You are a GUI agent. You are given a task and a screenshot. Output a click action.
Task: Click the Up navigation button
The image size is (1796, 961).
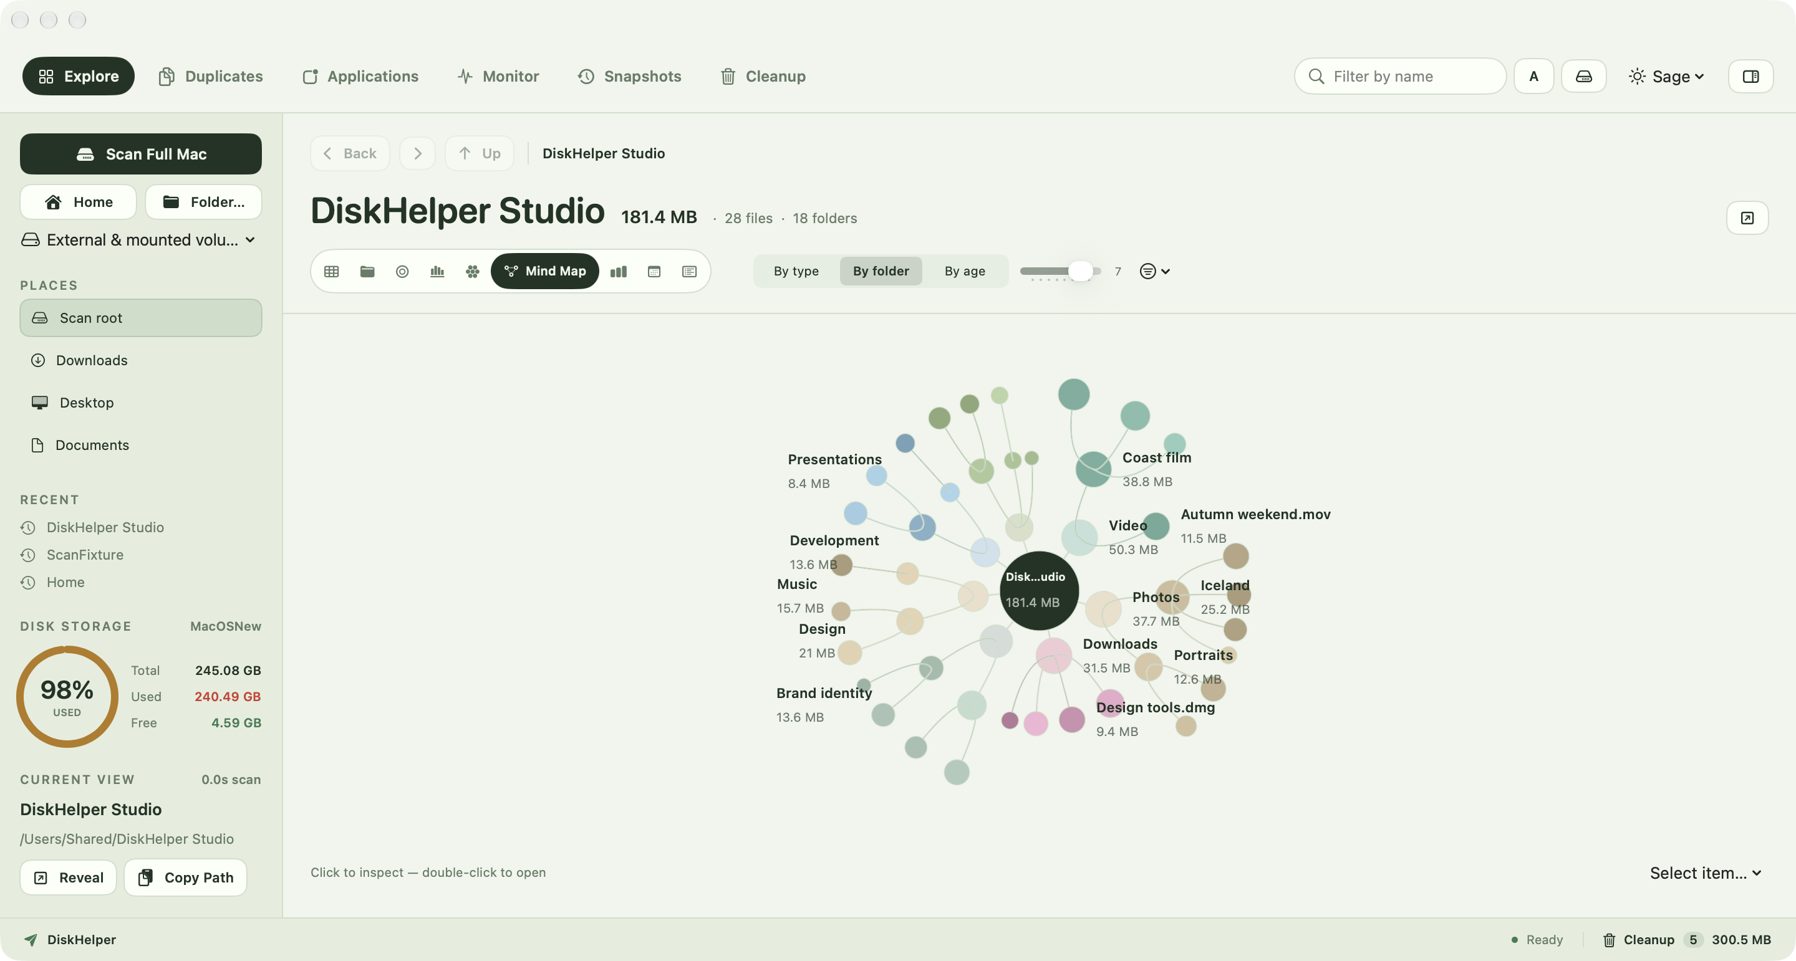[x=480, y=153]
